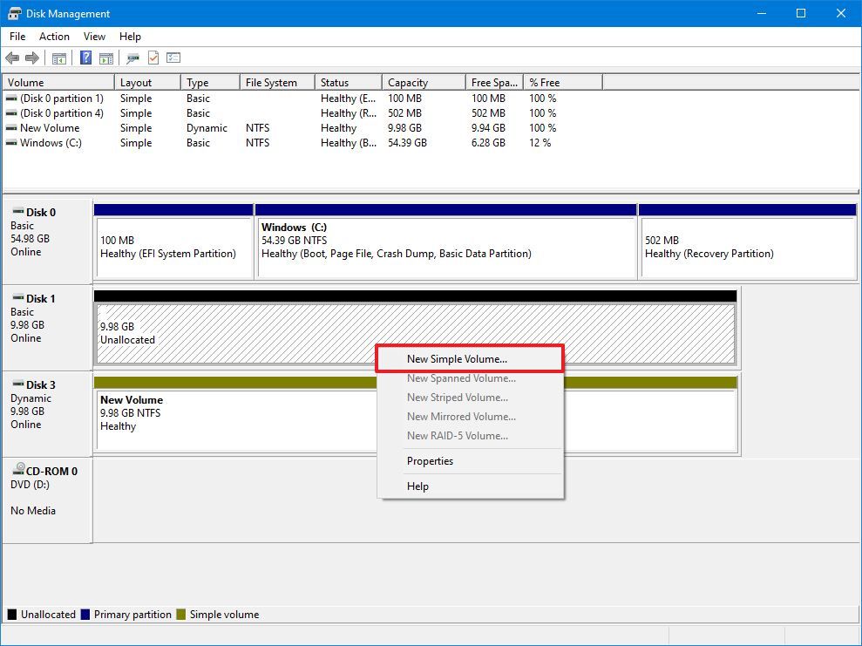Viewport: 862px width, 646px height.
Task: Click the task list icon on toolbar
Action: click(173, 58)
